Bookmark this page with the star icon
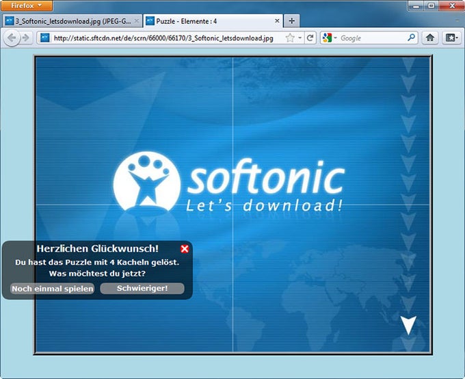Viewport: 465px width, 379px height. [290, 38]
